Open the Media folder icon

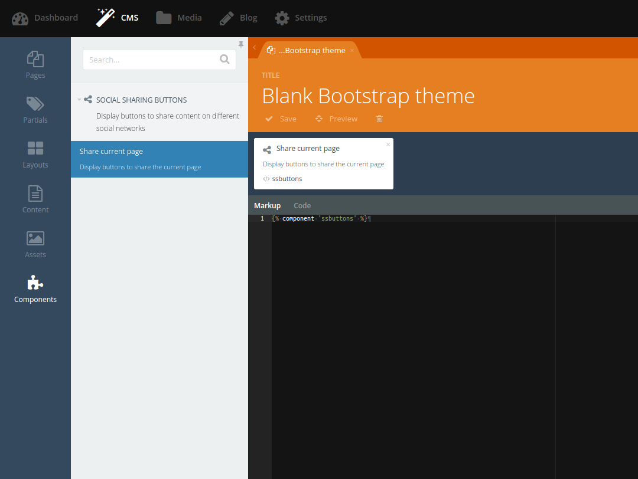pos(164,18)
